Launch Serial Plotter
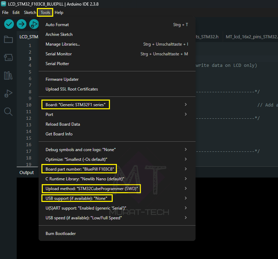This screenshot has height=259, width=278. pos(117,64)
